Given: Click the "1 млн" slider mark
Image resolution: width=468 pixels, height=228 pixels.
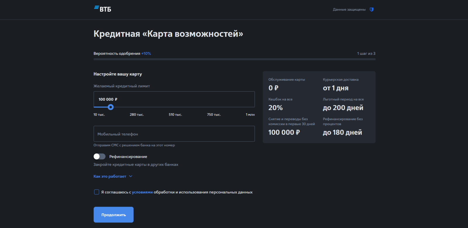Looking at the screenshot, I should pyautogui.click(x=250, y=114).
